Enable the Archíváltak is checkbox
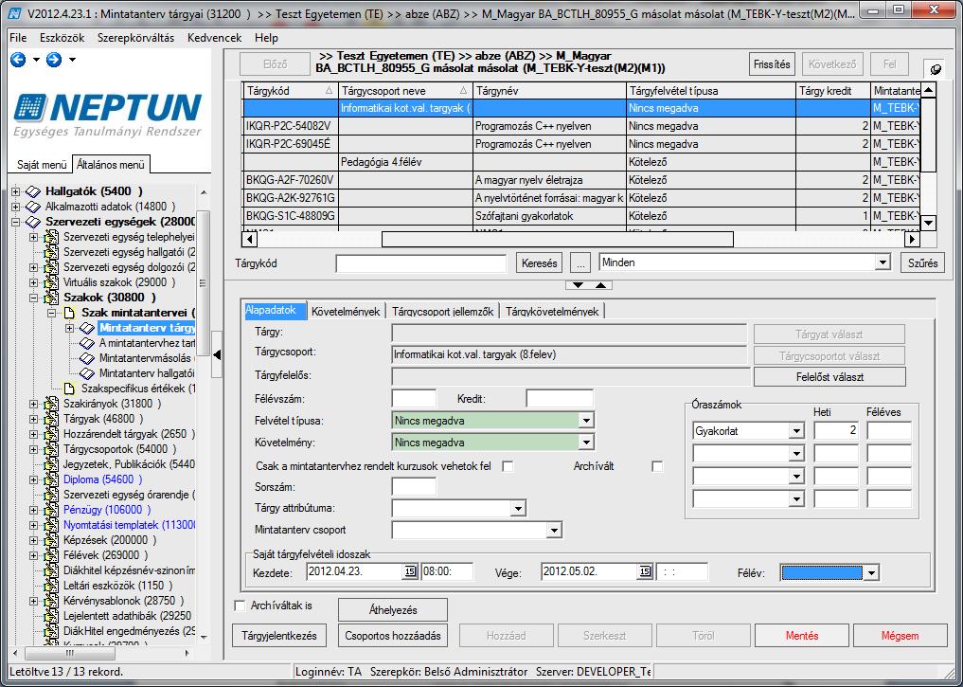The height and width of the screenshot is (687, 963). tap(241, 606)
